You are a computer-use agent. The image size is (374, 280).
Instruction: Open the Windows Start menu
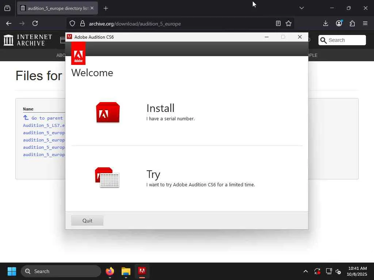(x=12, y=271)
